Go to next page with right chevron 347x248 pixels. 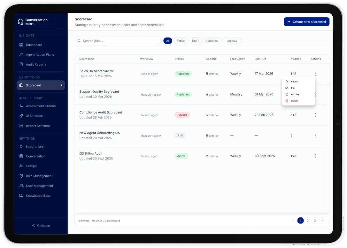[322, 220]
